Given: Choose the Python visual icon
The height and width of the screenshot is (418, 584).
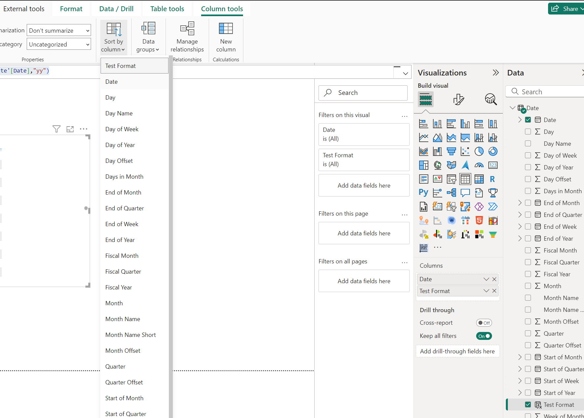Looking at the screenshot, I should tap(423, 193).
